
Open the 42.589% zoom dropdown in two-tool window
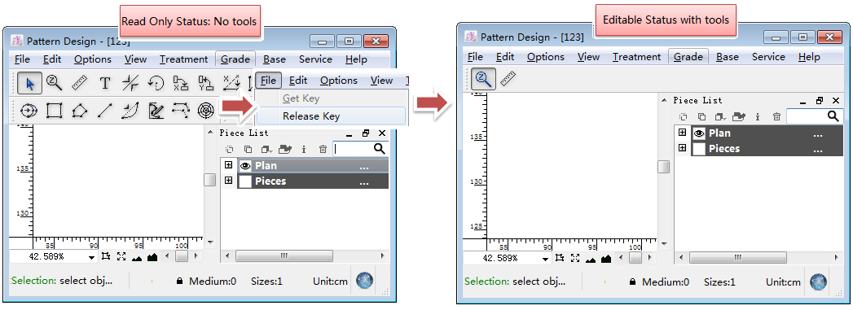click(x=545, y=259)
